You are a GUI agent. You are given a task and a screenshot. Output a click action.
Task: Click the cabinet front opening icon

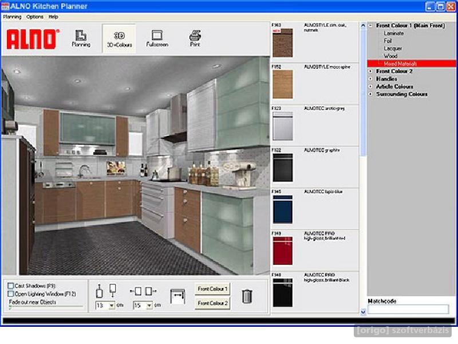[177, 296]
